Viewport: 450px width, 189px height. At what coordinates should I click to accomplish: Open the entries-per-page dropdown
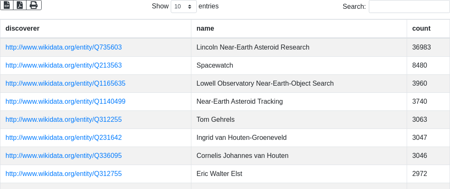(x=183, y=7)
